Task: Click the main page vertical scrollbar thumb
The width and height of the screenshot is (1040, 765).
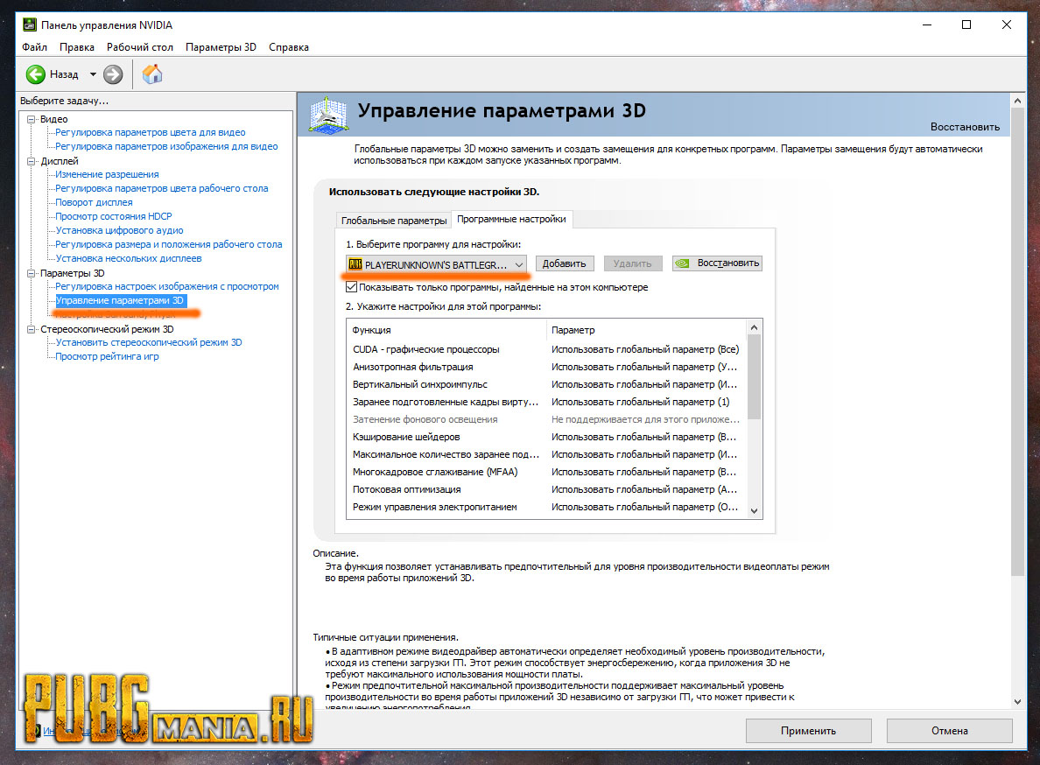Action: 1018,342
